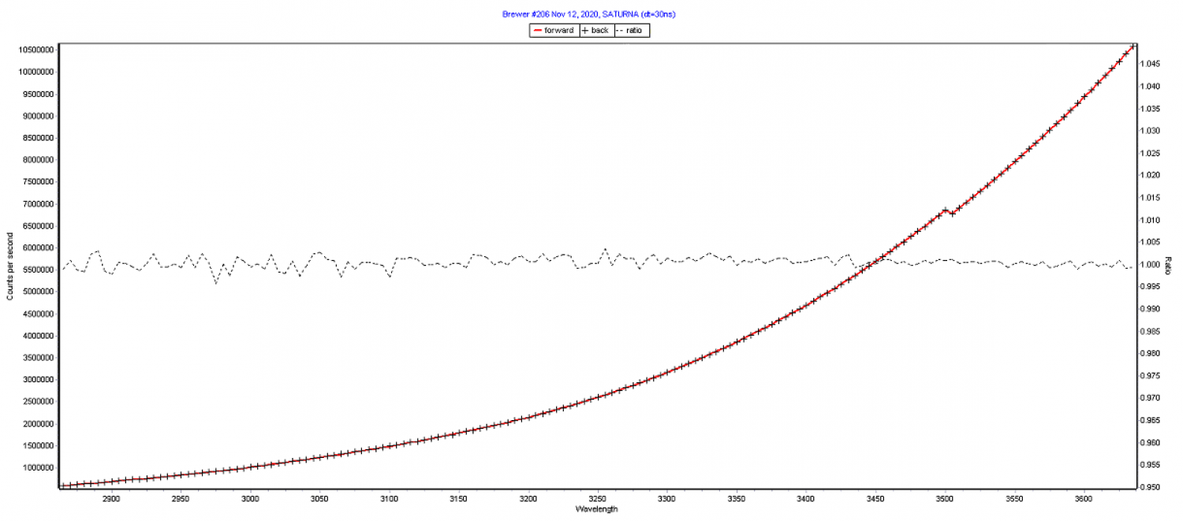1183x521 pixels.
Task: Click the 3250 wavelength tick label
Action: pyautogui.click(x=597, y=499)
